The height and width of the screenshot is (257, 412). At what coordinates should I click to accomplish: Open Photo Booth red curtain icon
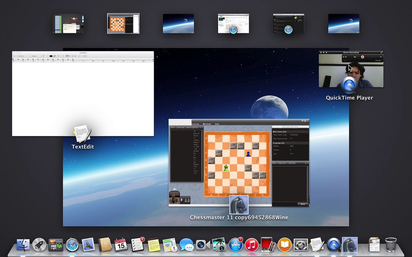coord(268,245)
